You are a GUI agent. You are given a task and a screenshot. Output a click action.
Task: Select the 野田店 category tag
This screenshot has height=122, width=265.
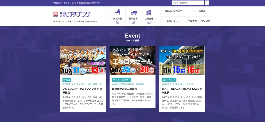[67, 80]
